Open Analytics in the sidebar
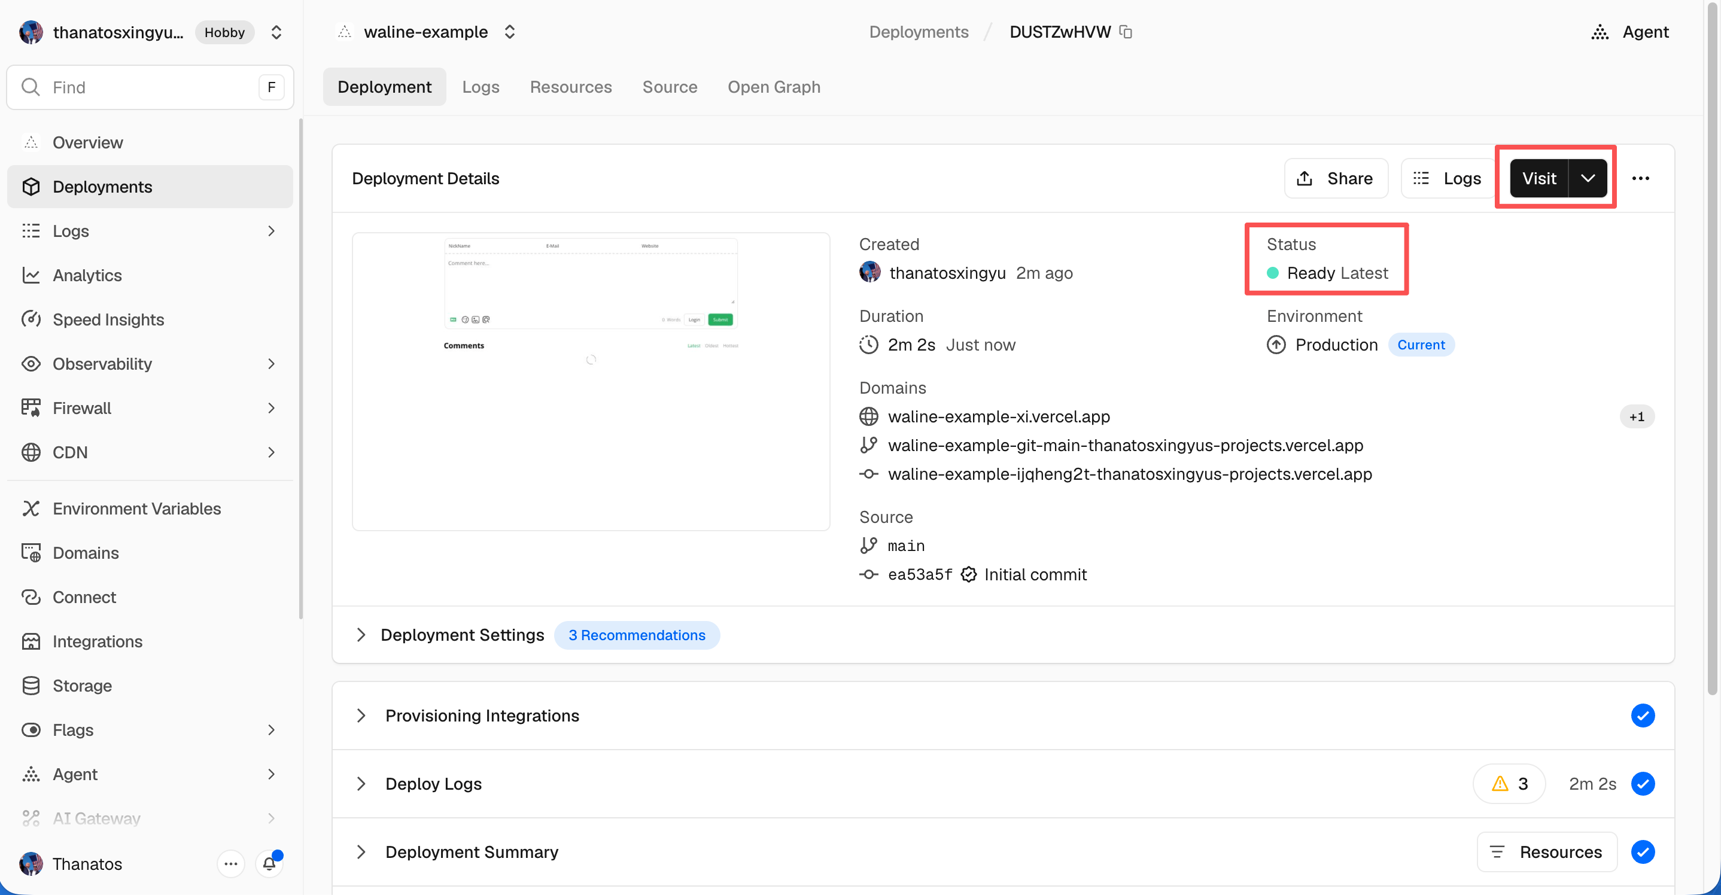Viewport: 1721px width, 895px height. [x=150, y=275]
